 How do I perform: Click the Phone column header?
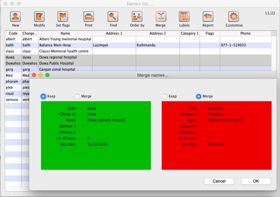tap(245, 34)
